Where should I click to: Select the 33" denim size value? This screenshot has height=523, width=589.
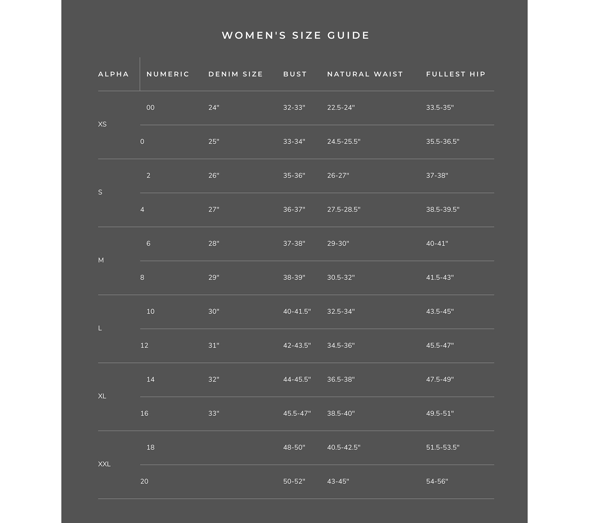click(214, 414)
